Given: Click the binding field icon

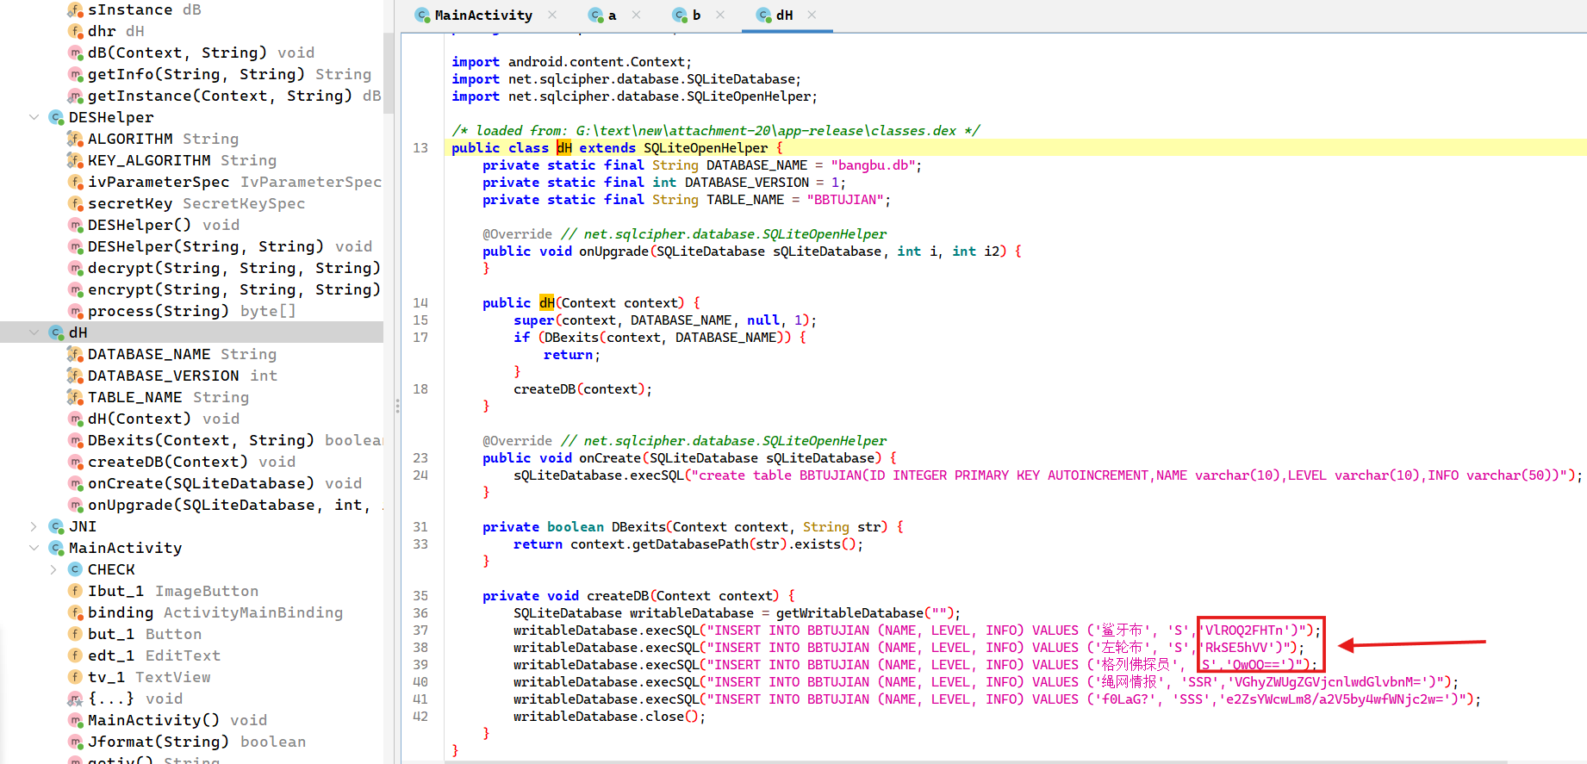Looking at the screenshot, I should pos(75,612).
